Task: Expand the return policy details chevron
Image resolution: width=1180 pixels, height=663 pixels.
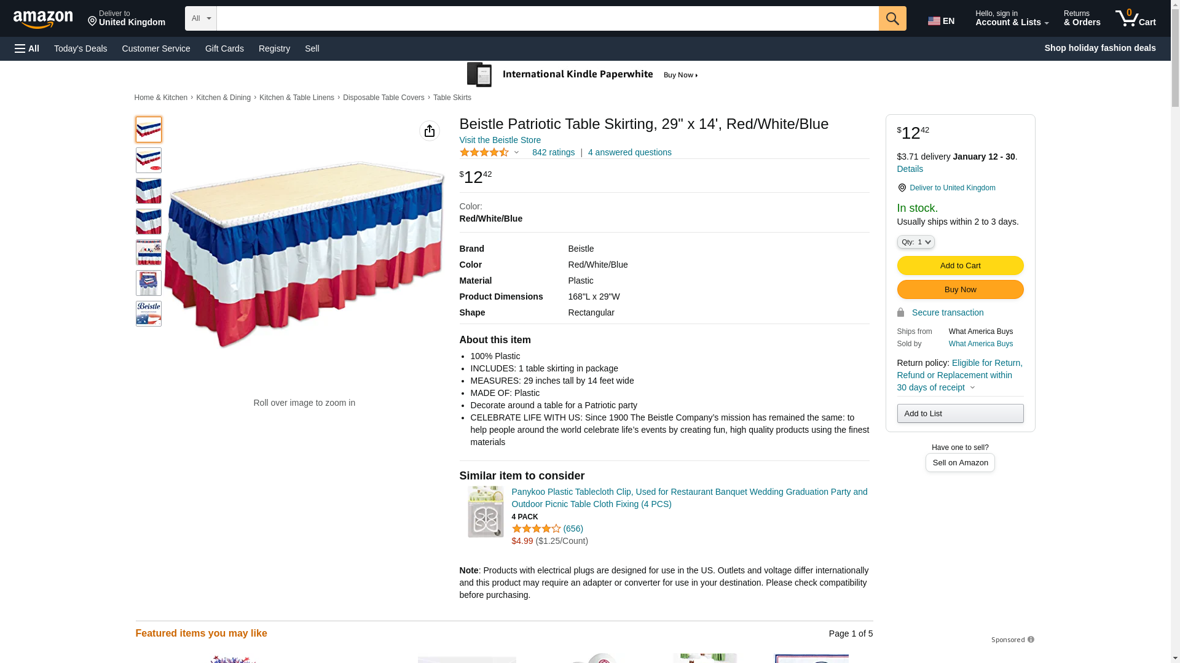Action: 972,387
